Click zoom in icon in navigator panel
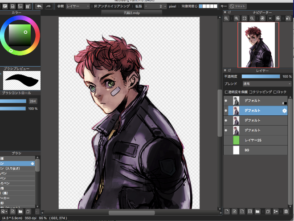 click(226, 18)
